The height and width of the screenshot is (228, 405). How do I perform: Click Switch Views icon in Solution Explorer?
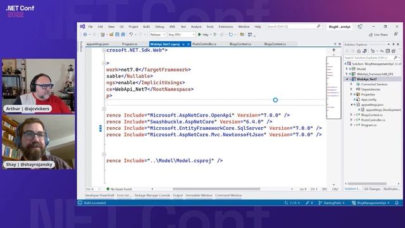pos(364,51)
